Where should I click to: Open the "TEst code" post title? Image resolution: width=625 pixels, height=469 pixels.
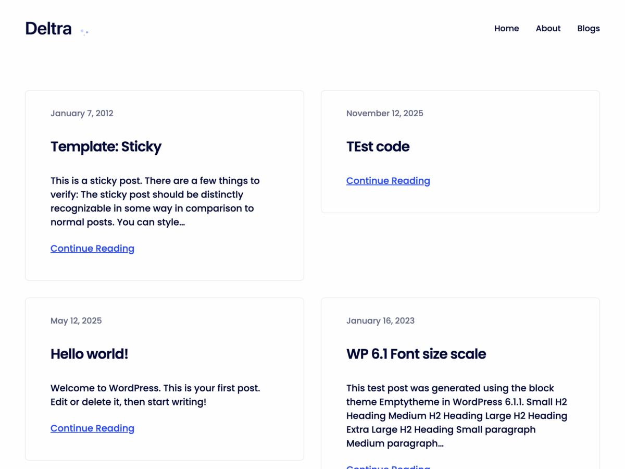(378, 147)
